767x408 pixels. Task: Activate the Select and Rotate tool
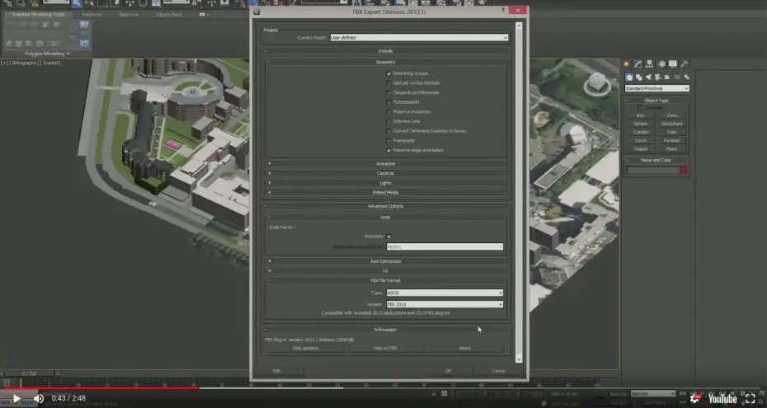point(143,3)
